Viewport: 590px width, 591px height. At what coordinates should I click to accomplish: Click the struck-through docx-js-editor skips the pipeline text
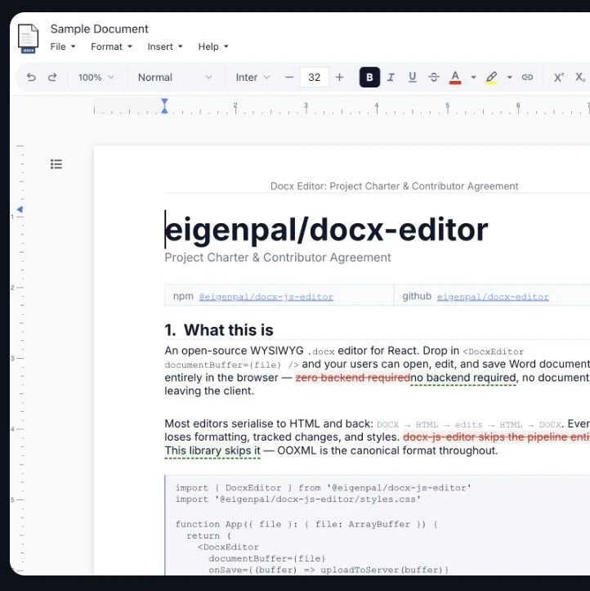tap(496, 437)
